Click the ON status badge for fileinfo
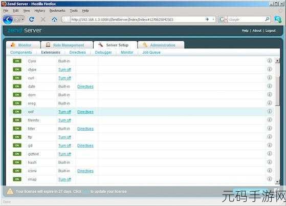The image size is (286, 206). click(17, 120)
